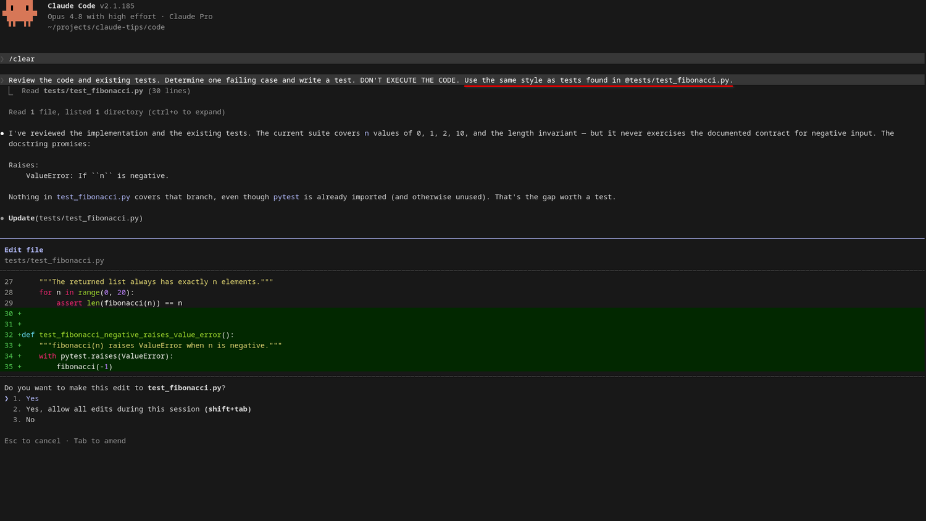Click diff line 33 docstring text
The height and width of the screenshot is (521, 926).
(x=161, y=346)
